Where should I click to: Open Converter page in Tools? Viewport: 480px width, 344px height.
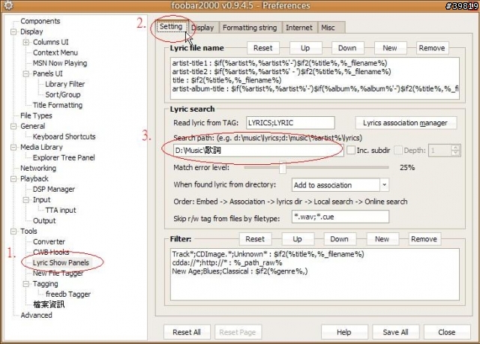49,242
